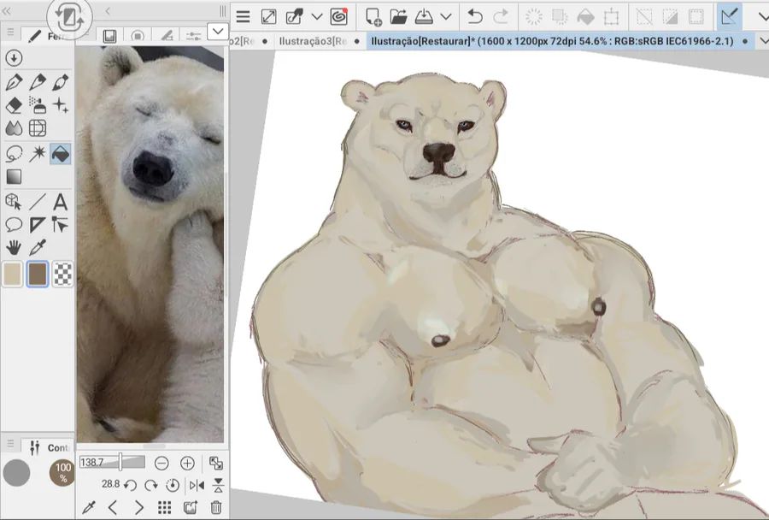The image size is (769, 520).
Task: Expand the sub view palette dropdown chevron
Action: 218,32
